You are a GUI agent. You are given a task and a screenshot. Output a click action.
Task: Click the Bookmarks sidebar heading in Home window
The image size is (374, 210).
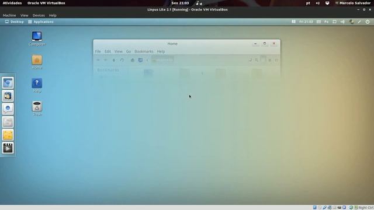tap(108, 70)
